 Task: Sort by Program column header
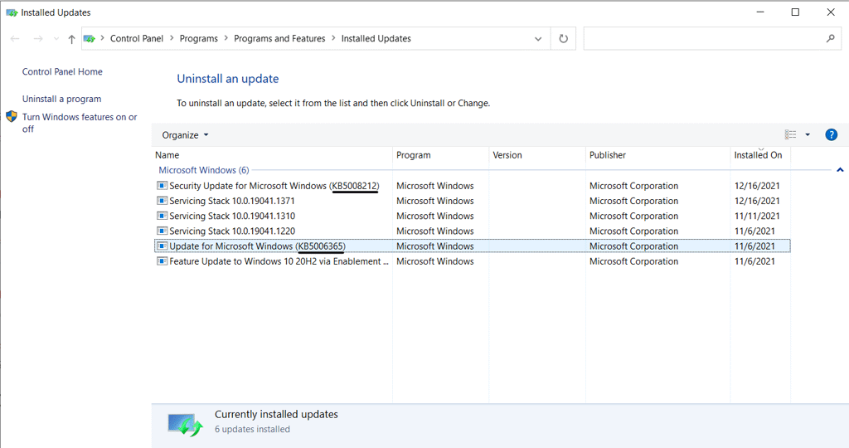coord(441,155)
